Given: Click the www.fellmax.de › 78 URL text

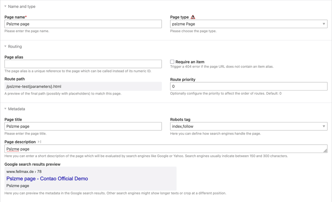Looking at the screenshot, I should [24, 171].
